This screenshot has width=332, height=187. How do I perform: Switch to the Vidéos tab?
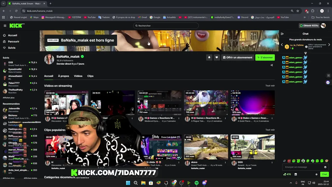pyautogui.click(x=78, y=76)
